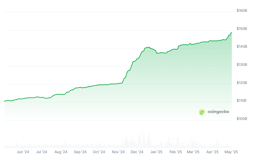Click the Apr '25 date label
257x158 pixels.
(212, 152)
